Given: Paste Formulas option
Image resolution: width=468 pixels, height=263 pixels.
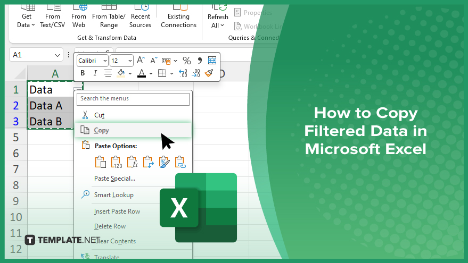Looking at the screenshot, I should pyautogui.click(x=132, y=162).
